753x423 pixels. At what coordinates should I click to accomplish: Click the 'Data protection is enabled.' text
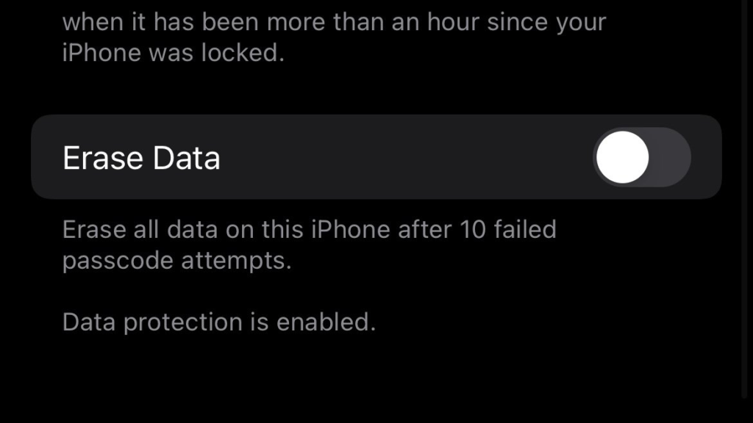coord(219,322)
